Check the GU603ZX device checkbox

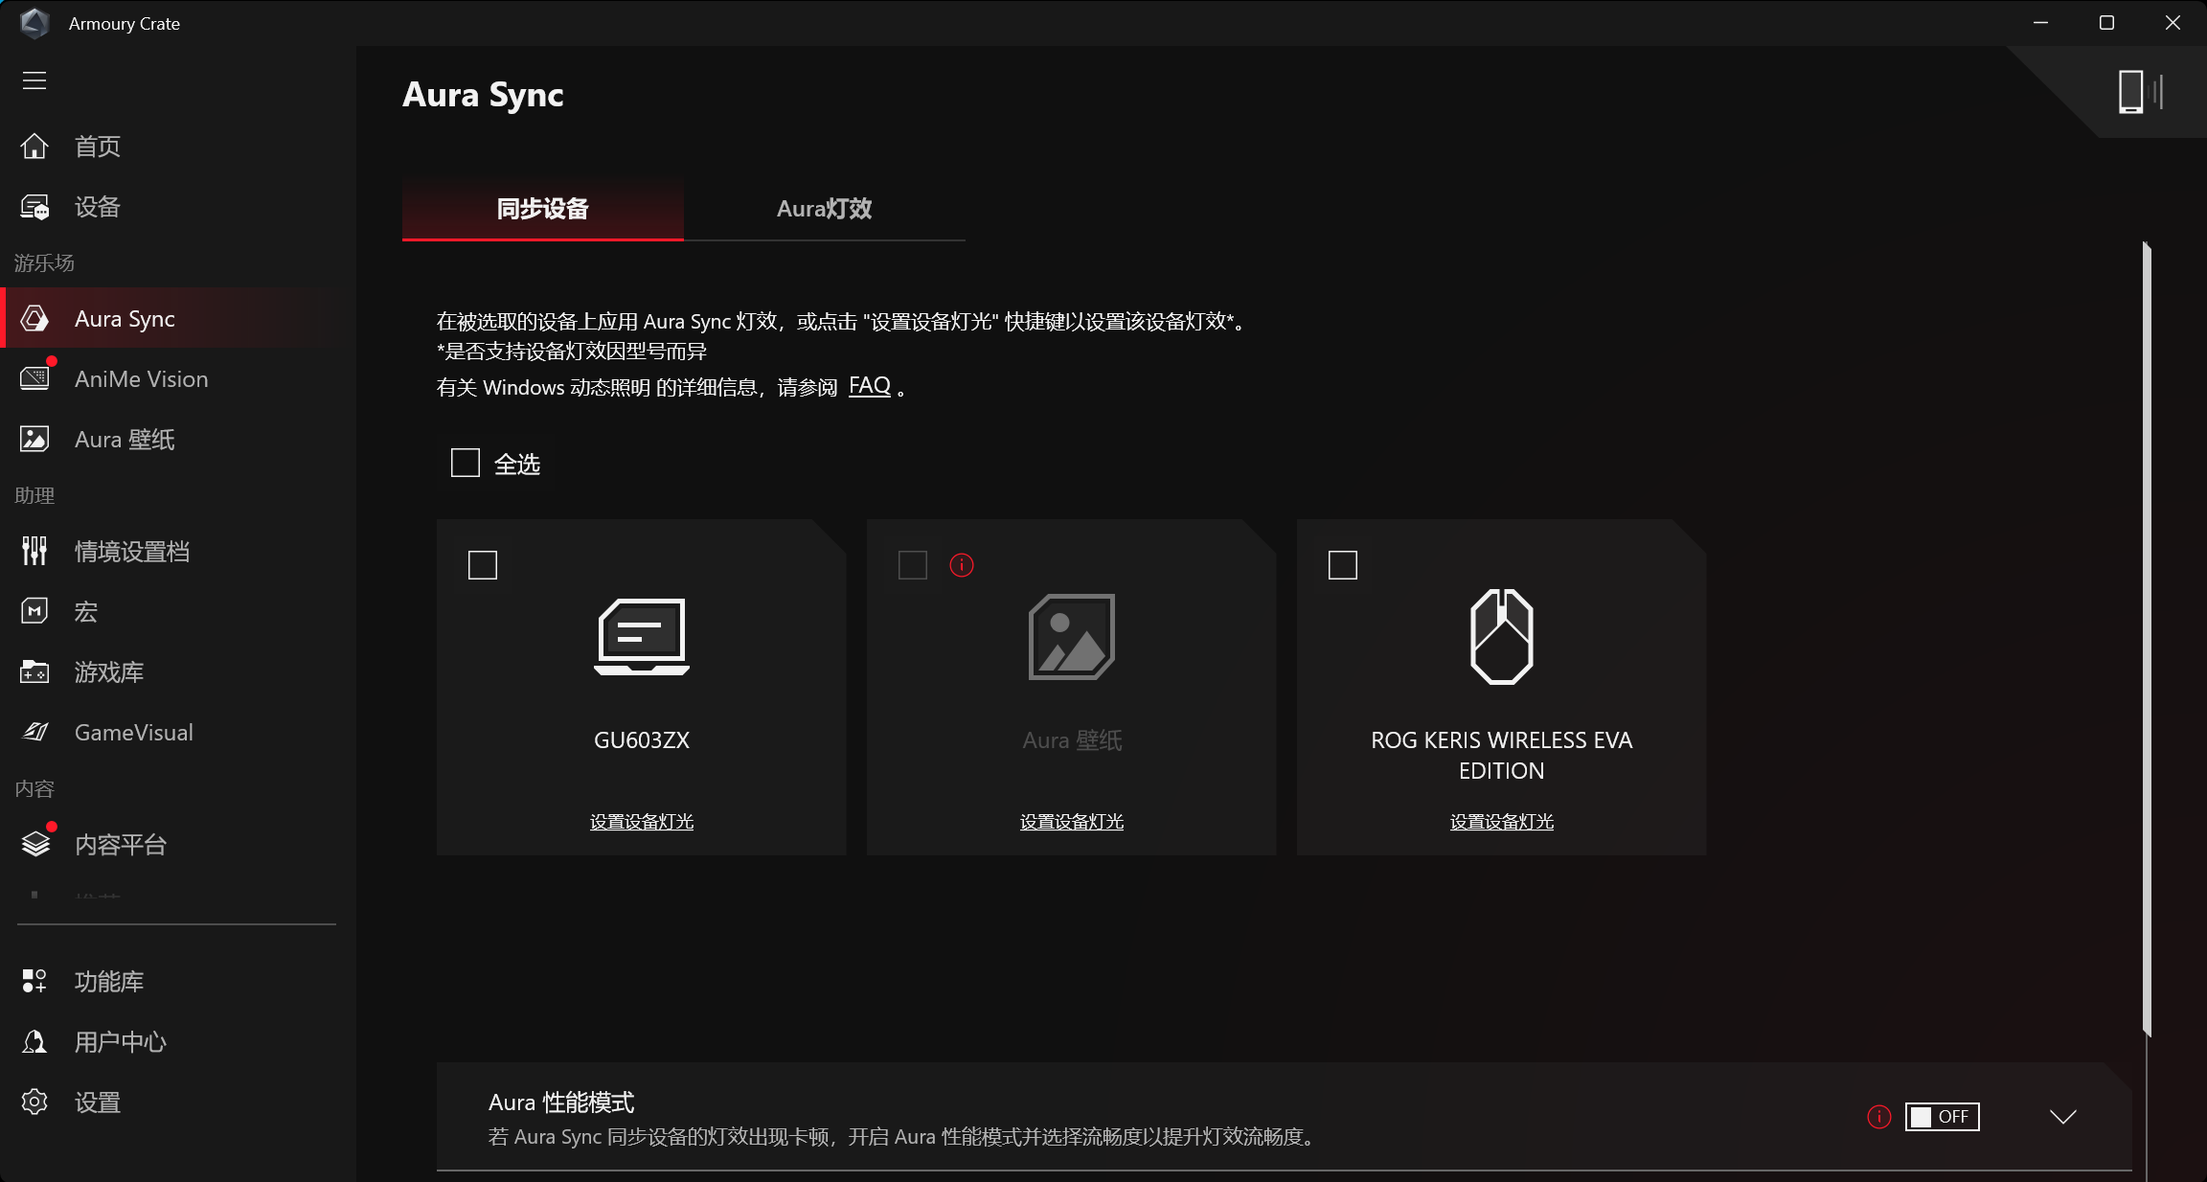pos(483,565)
